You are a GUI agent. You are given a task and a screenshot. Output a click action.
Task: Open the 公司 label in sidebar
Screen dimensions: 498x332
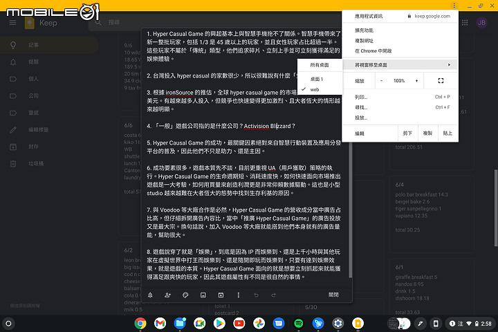[49, 95]
